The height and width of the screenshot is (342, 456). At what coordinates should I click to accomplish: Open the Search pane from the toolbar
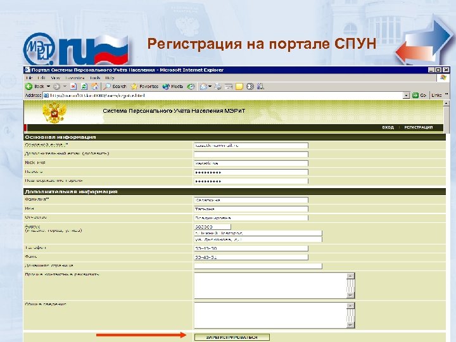pyautogui.click(x=115, y=86)
